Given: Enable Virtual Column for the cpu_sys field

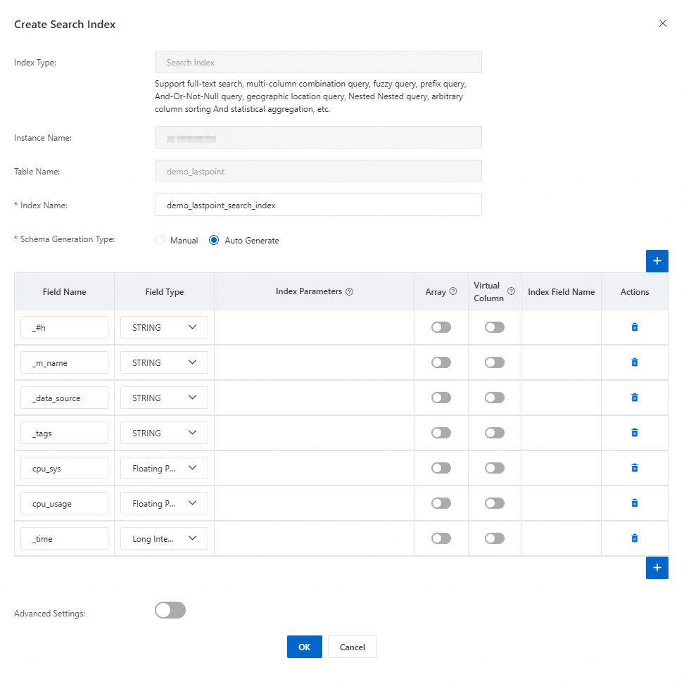Looking at the screenshot, I should click(495, 468).
